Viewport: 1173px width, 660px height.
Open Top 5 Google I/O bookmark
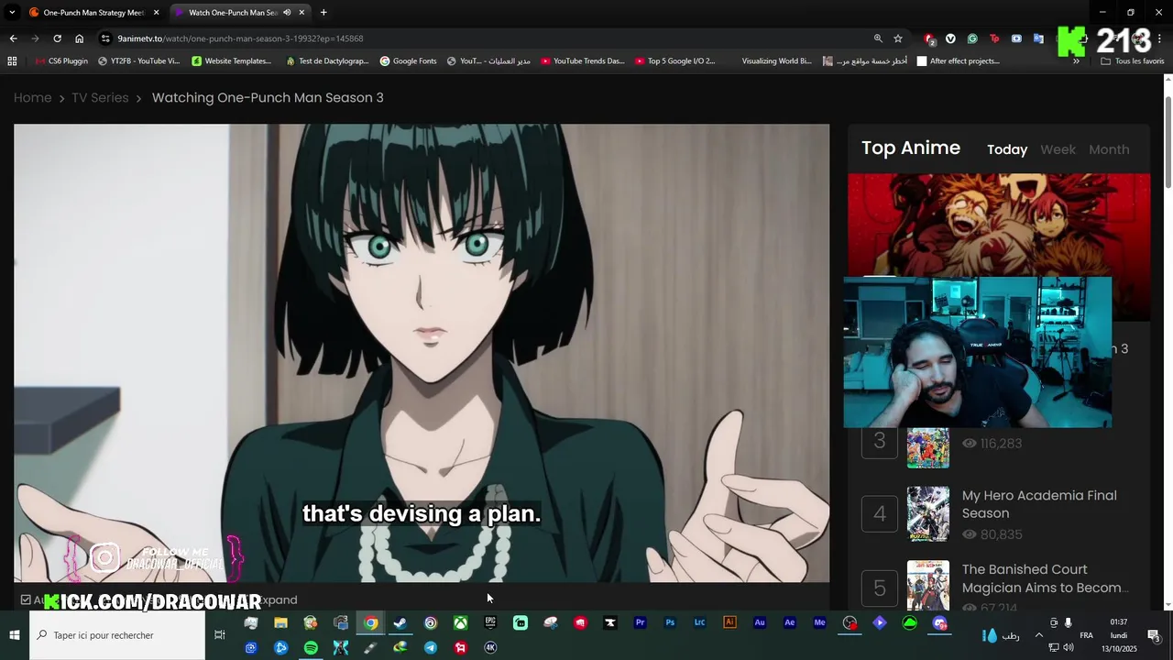pyautogui.click(x=674, y=61)
